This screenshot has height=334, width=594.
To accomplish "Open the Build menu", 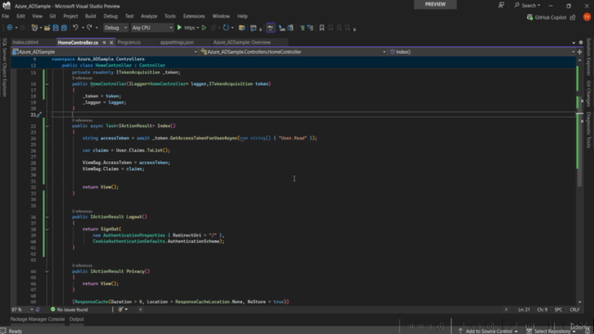I will (x=91, y=17).
